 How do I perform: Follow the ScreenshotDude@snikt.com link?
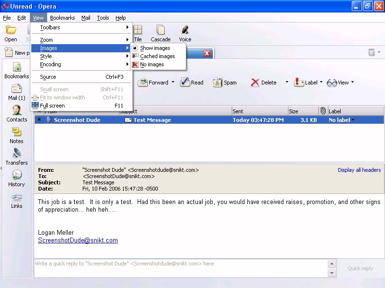click(78, 240)
